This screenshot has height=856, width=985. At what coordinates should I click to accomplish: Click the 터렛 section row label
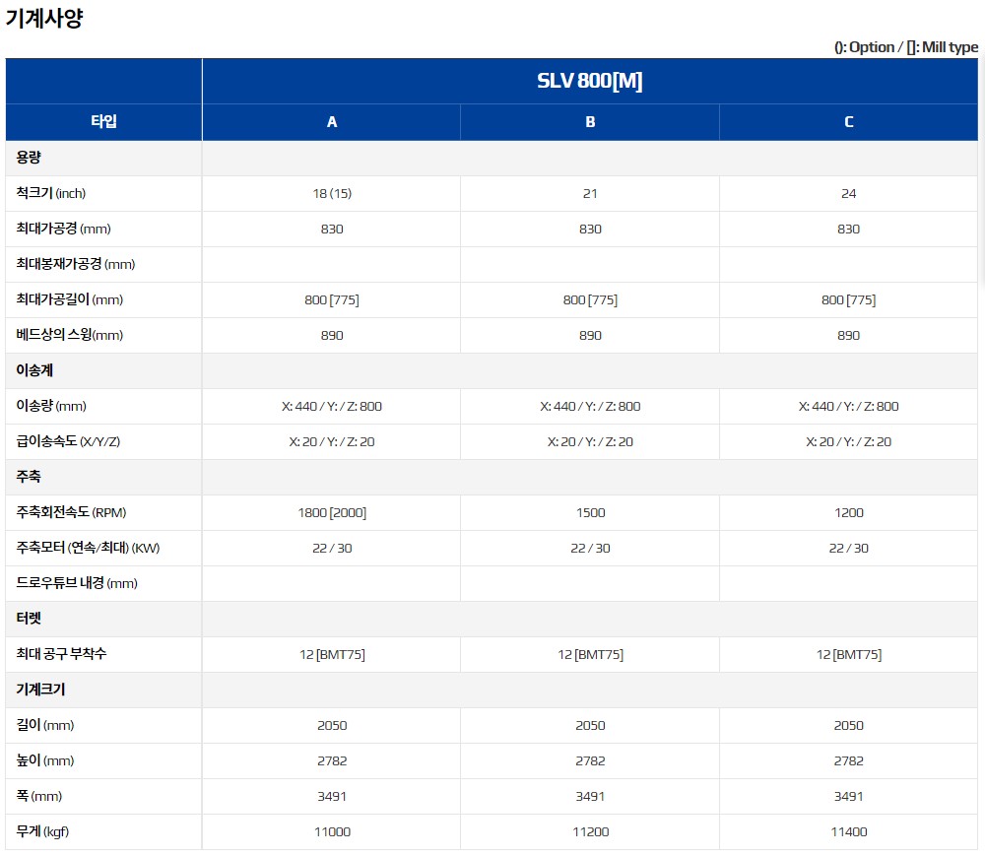pos(30,619)
